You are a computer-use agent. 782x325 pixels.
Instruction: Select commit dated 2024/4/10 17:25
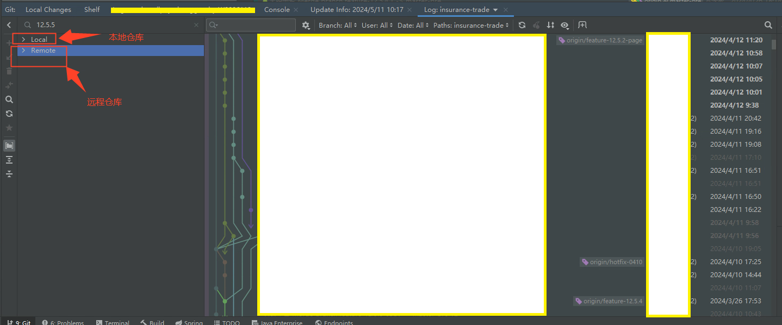coord(736,262)
